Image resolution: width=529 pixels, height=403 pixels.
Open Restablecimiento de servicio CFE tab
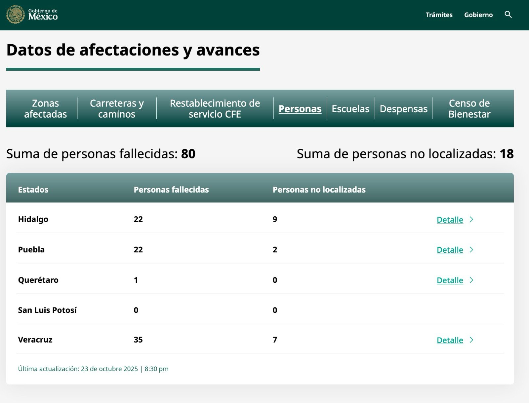pyautogui.click(x=215, y=109)
